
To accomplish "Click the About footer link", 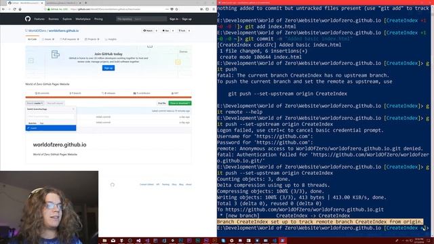I will 189,184.
